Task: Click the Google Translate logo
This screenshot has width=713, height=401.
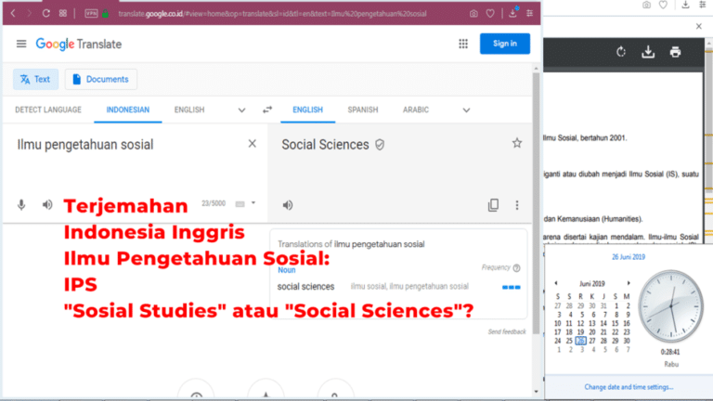Action: tap(79, 45)
